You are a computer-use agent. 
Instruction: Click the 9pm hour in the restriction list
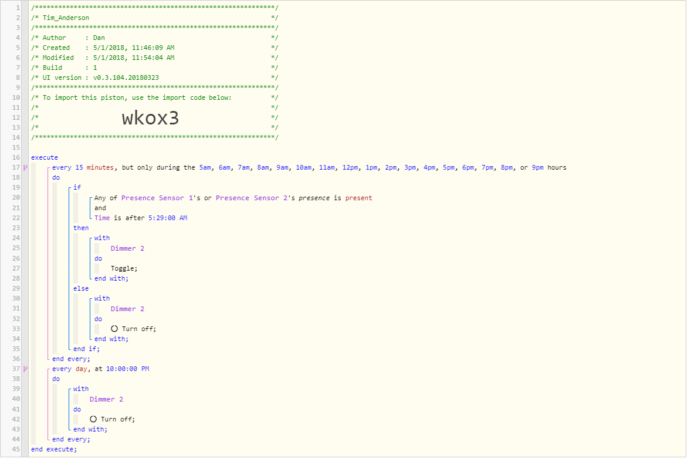[538, 168]
